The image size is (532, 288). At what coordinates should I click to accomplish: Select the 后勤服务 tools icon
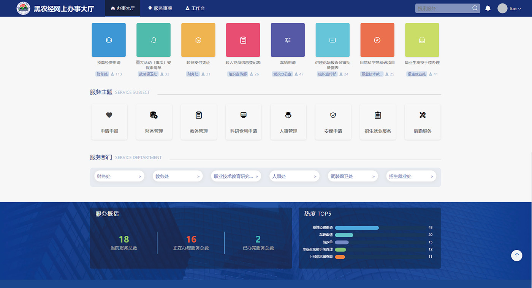(x=423, y=115)
